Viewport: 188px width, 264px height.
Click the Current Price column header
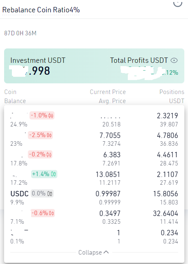(x=108, y=92)
